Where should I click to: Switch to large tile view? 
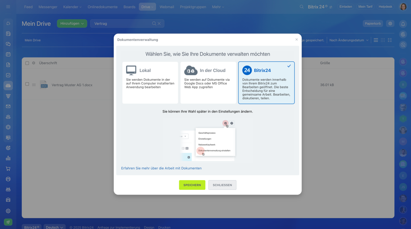(x=390, y=40)
